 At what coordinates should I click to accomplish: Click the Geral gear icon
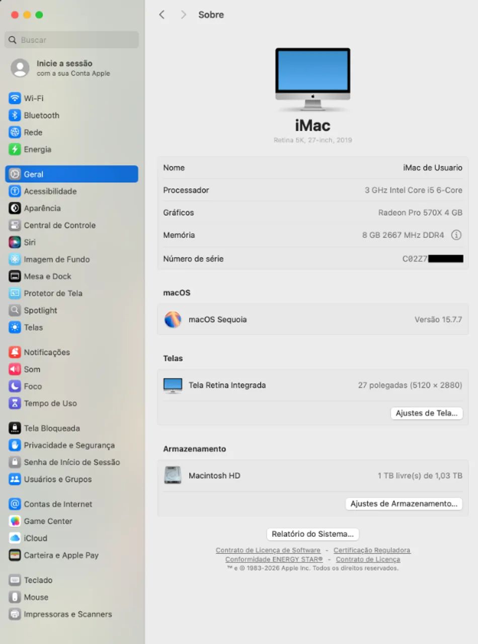pyautogui.click(x=15, y=174)
